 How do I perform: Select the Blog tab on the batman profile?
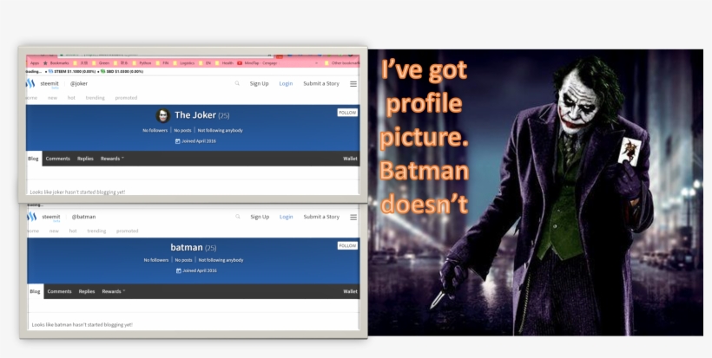[x=35, y=291]
